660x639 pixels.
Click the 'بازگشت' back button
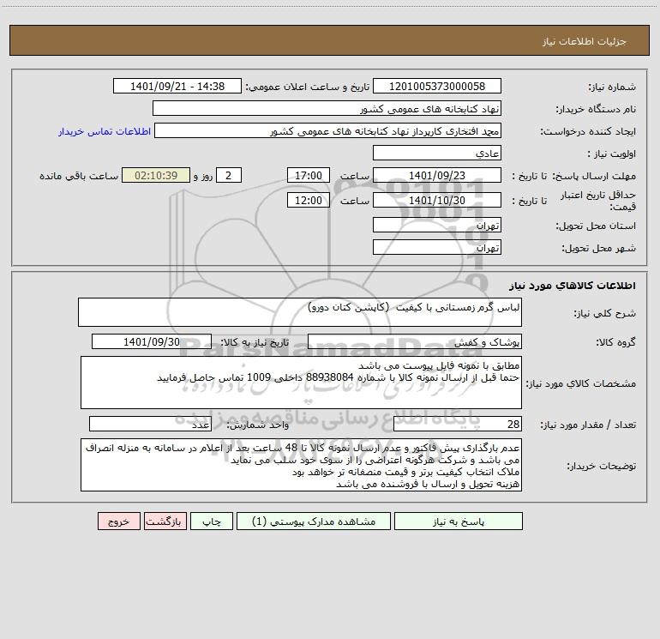click(x=165, y=521)
